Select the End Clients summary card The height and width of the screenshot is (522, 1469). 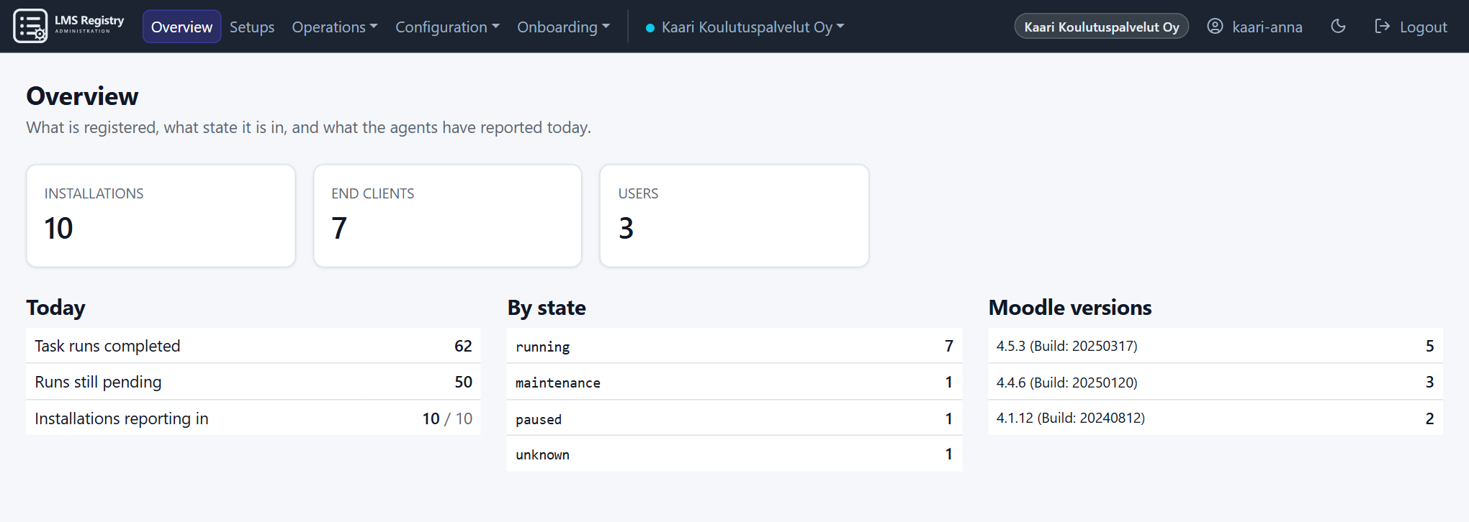[448, 216]
